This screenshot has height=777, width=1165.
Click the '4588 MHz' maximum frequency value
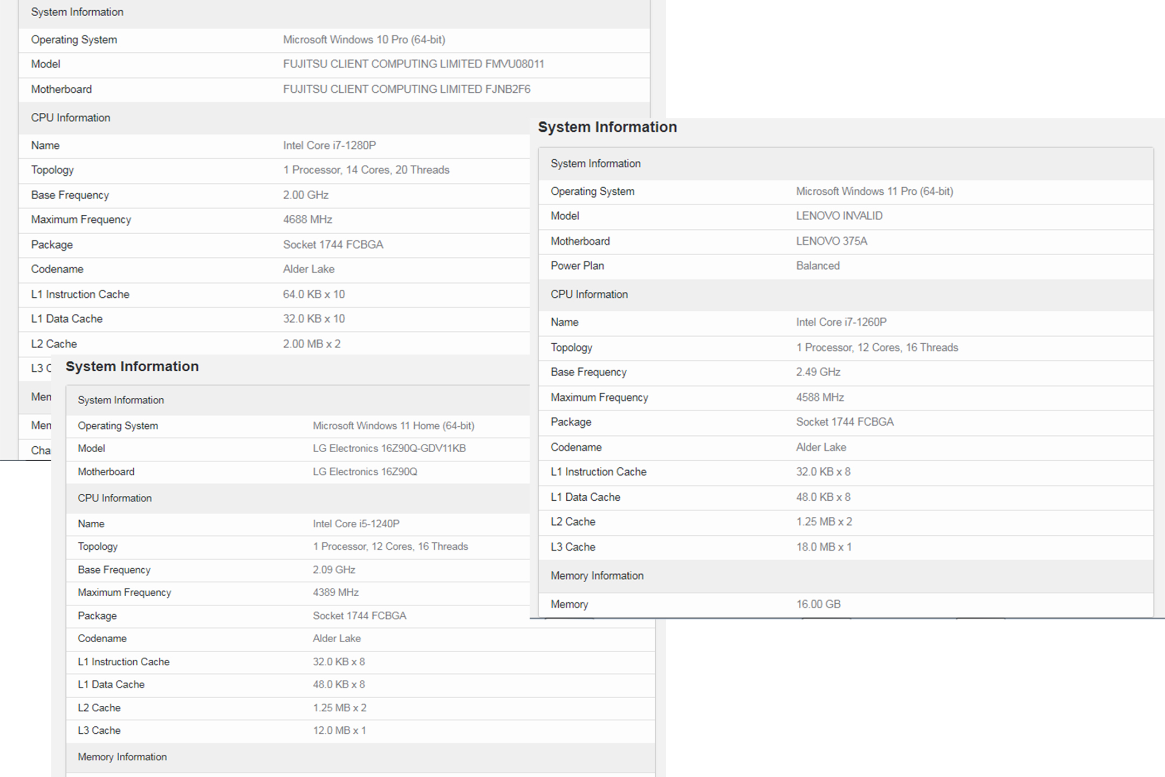click(820, 398)
